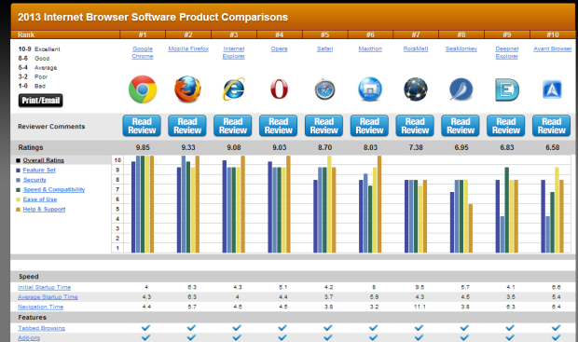This screenshot has width=578, height=342.
Task: Open the Tabbed Browsing feature link
Action: point(41,328)
